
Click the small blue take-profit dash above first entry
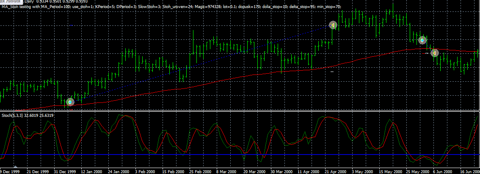71,25
